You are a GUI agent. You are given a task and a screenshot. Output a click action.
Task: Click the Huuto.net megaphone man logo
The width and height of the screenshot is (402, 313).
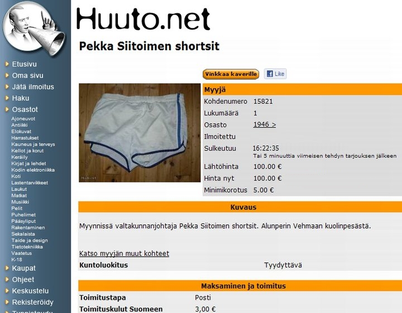(33, 28)
